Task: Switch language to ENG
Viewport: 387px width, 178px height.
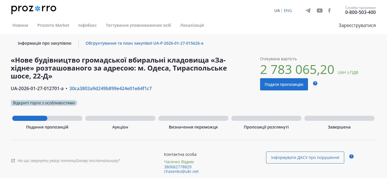Action: click(x=288, y=11)
